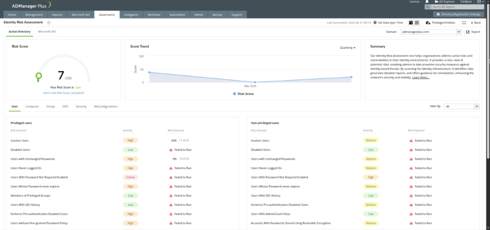Click the risk score gauge marker

[38, 76]
